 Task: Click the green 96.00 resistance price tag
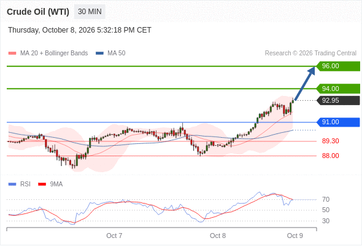click(x=338, y=66)
